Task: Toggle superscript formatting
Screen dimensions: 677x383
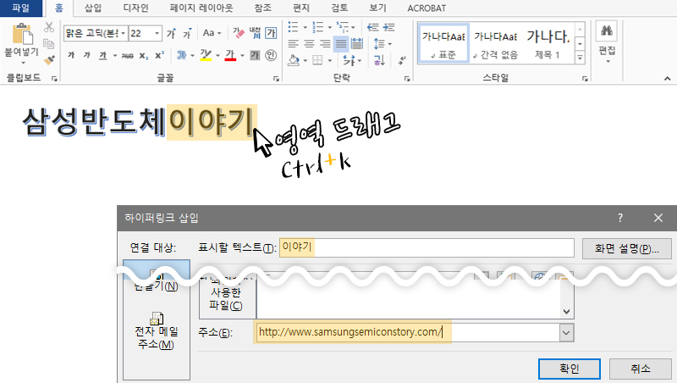Action: tap(159, 55)
